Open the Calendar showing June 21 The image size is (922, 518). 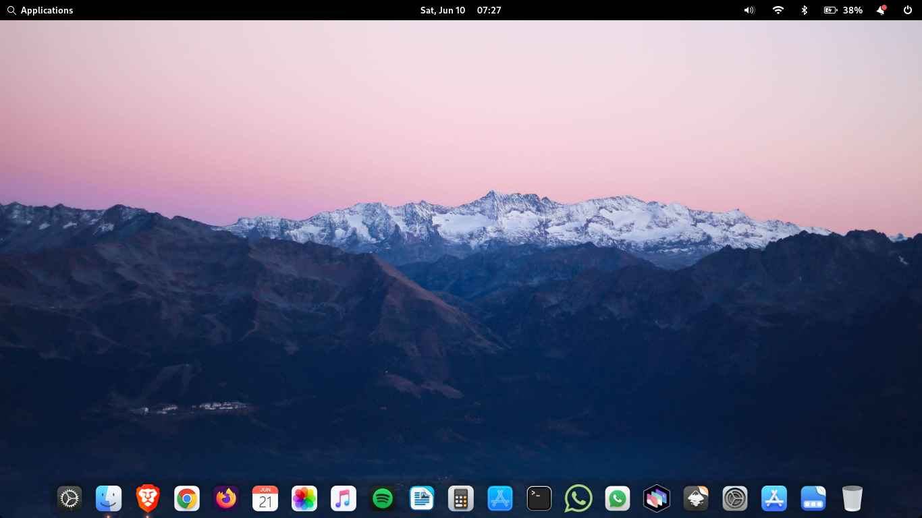[265, 498]
